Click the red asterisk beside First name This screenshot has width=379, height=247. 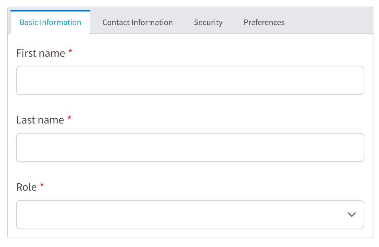(70, 51)
